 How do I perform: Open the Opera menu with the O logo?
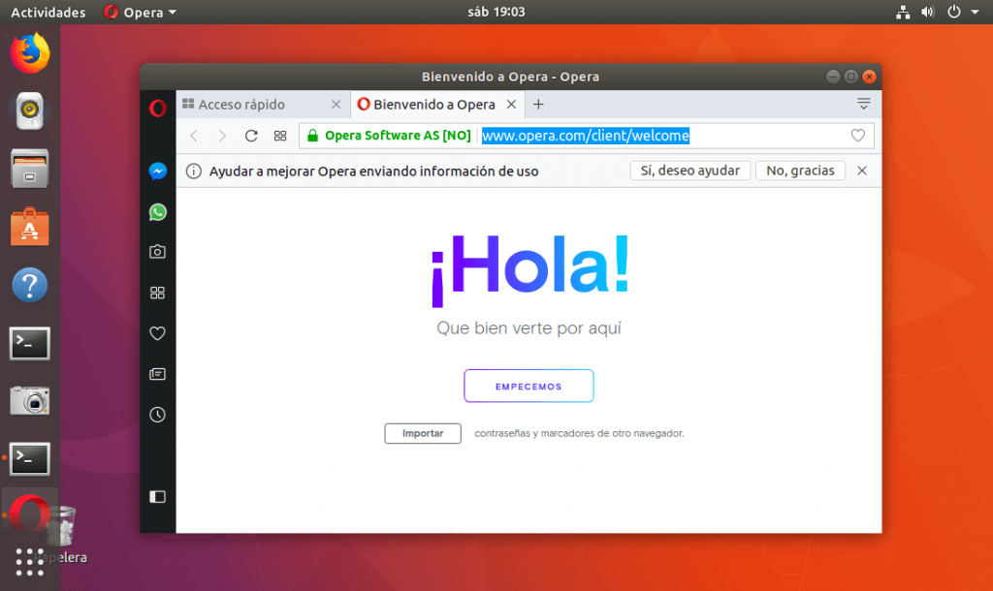[x=157, y=108]
